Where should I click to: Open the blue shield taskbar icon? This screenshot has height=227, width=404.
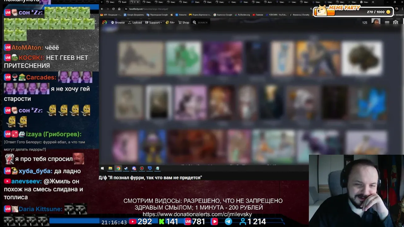click(x=150, y=168)
